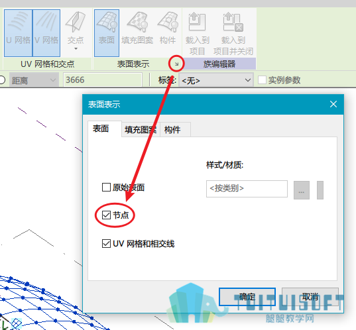The width and height of the screenshot is (356, 330).
Task: Enable the 原始表面 checkbox
Action: coord(106,188)
